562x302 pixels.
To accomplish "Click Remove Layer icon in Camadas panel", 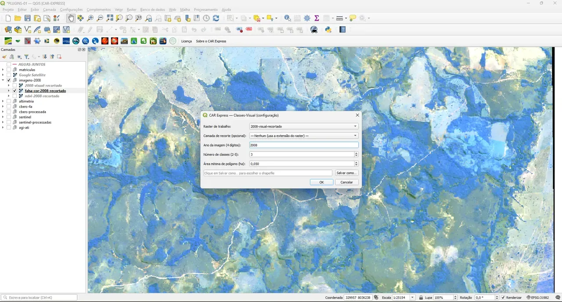I will point(59,56).
